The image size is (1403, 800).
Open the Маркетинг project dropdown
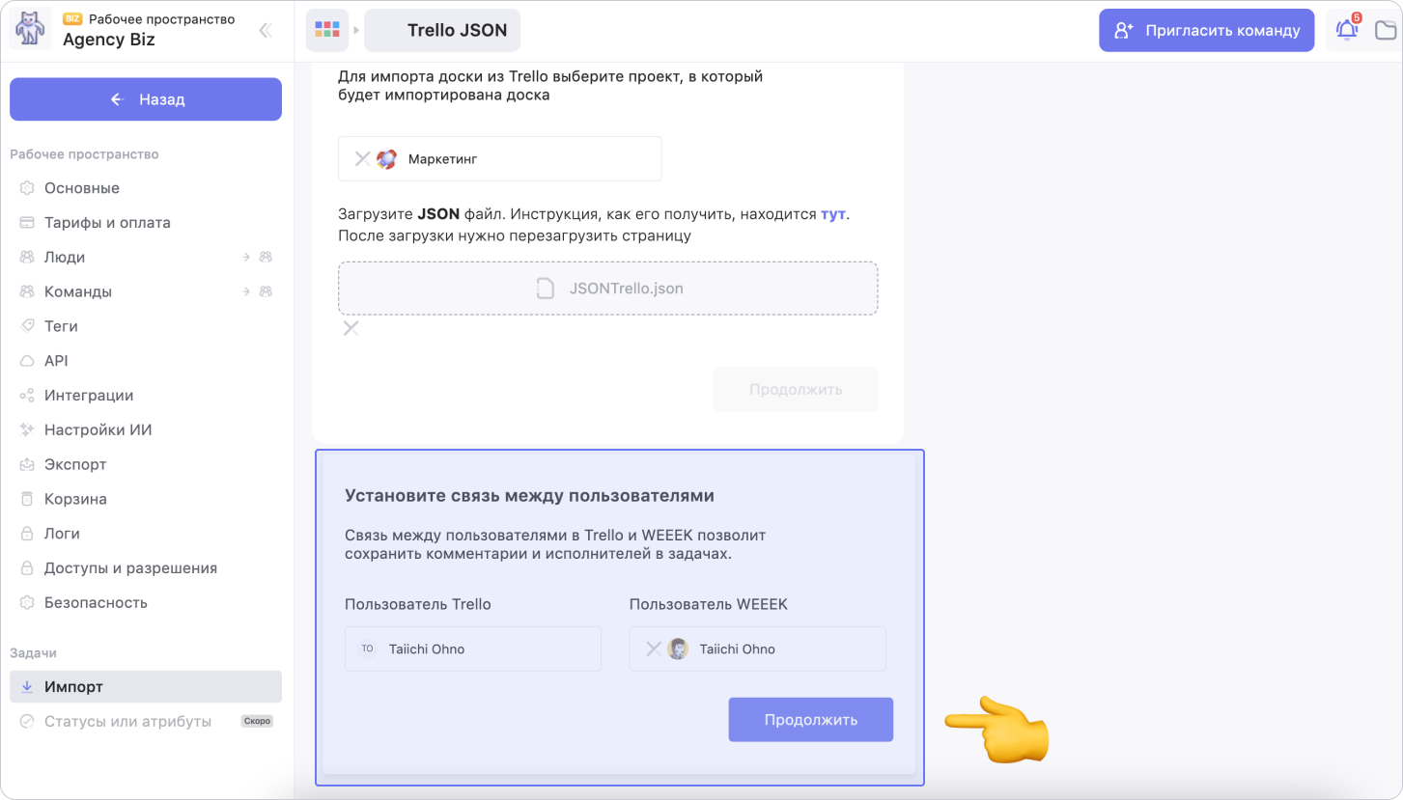click(521, 159)
